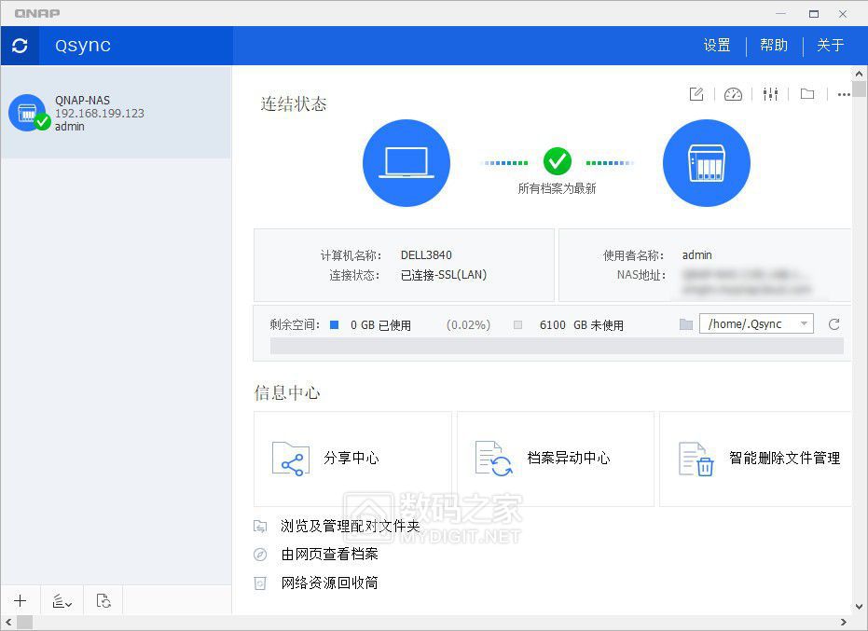Open the edit connection pencil icon

(x=696, y=94)
